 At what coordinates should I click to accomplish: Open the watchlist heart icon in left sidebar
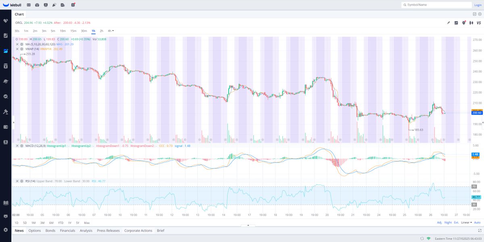coord(6,21)
